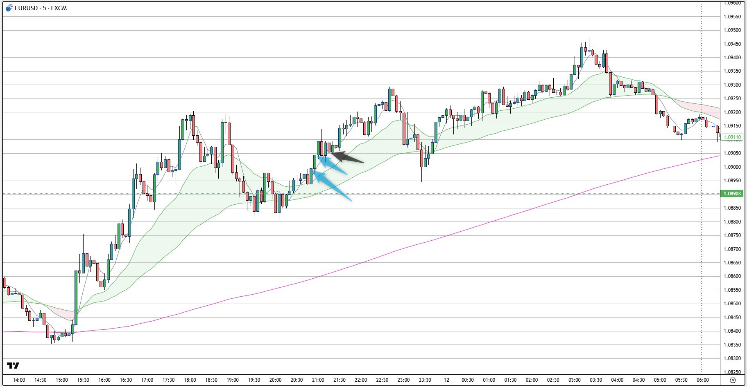This screenshot has height=387, width=747.
Task: Click the 1.09000 price axis label
Action: coord(732,167)
